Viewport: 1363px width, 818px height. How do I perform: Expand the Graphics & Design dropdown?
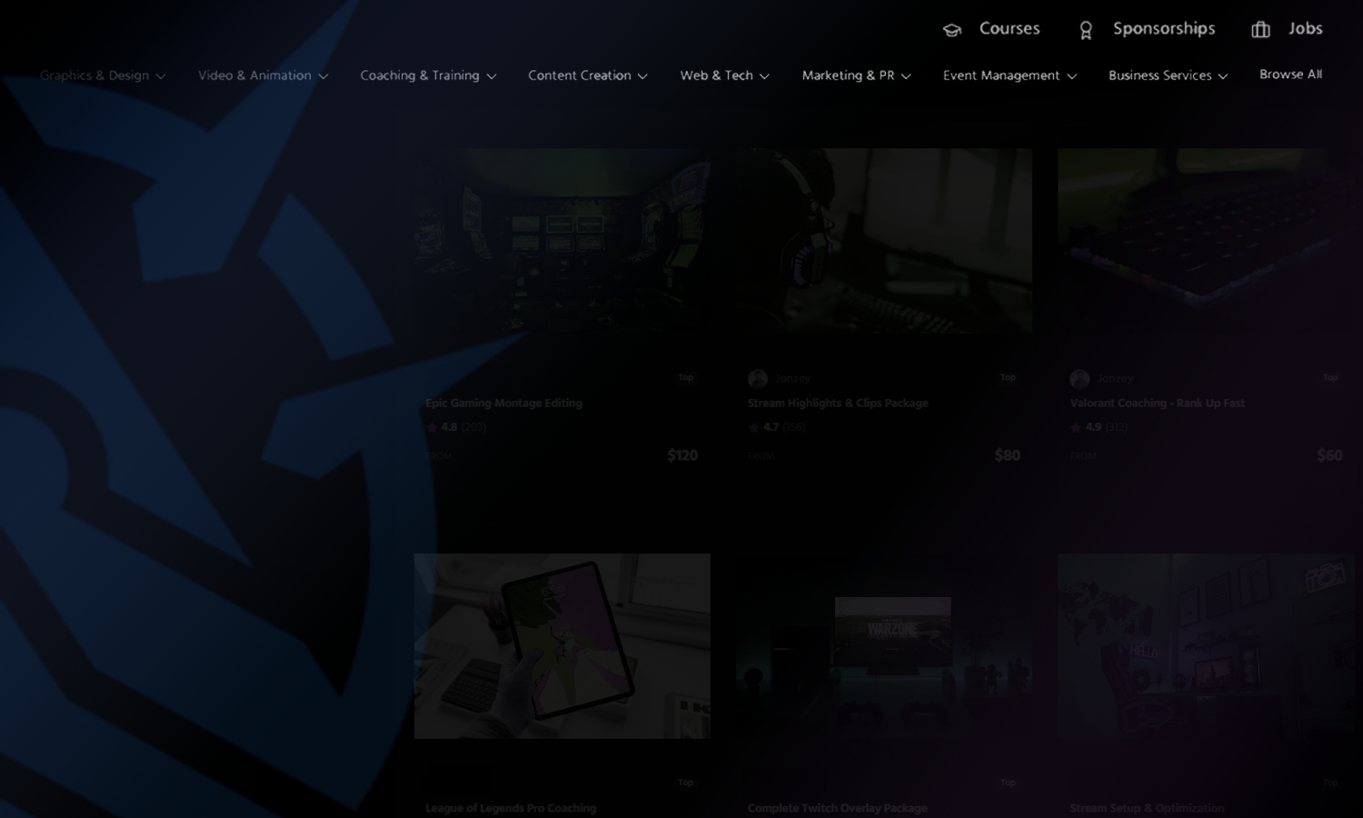pyautogui.click(x=103, y=75)
